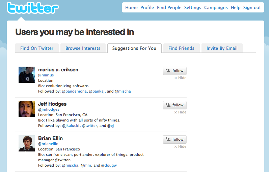Open Jeff Hodges' profile picture
The image size is (269, 172).
point(27,109)
